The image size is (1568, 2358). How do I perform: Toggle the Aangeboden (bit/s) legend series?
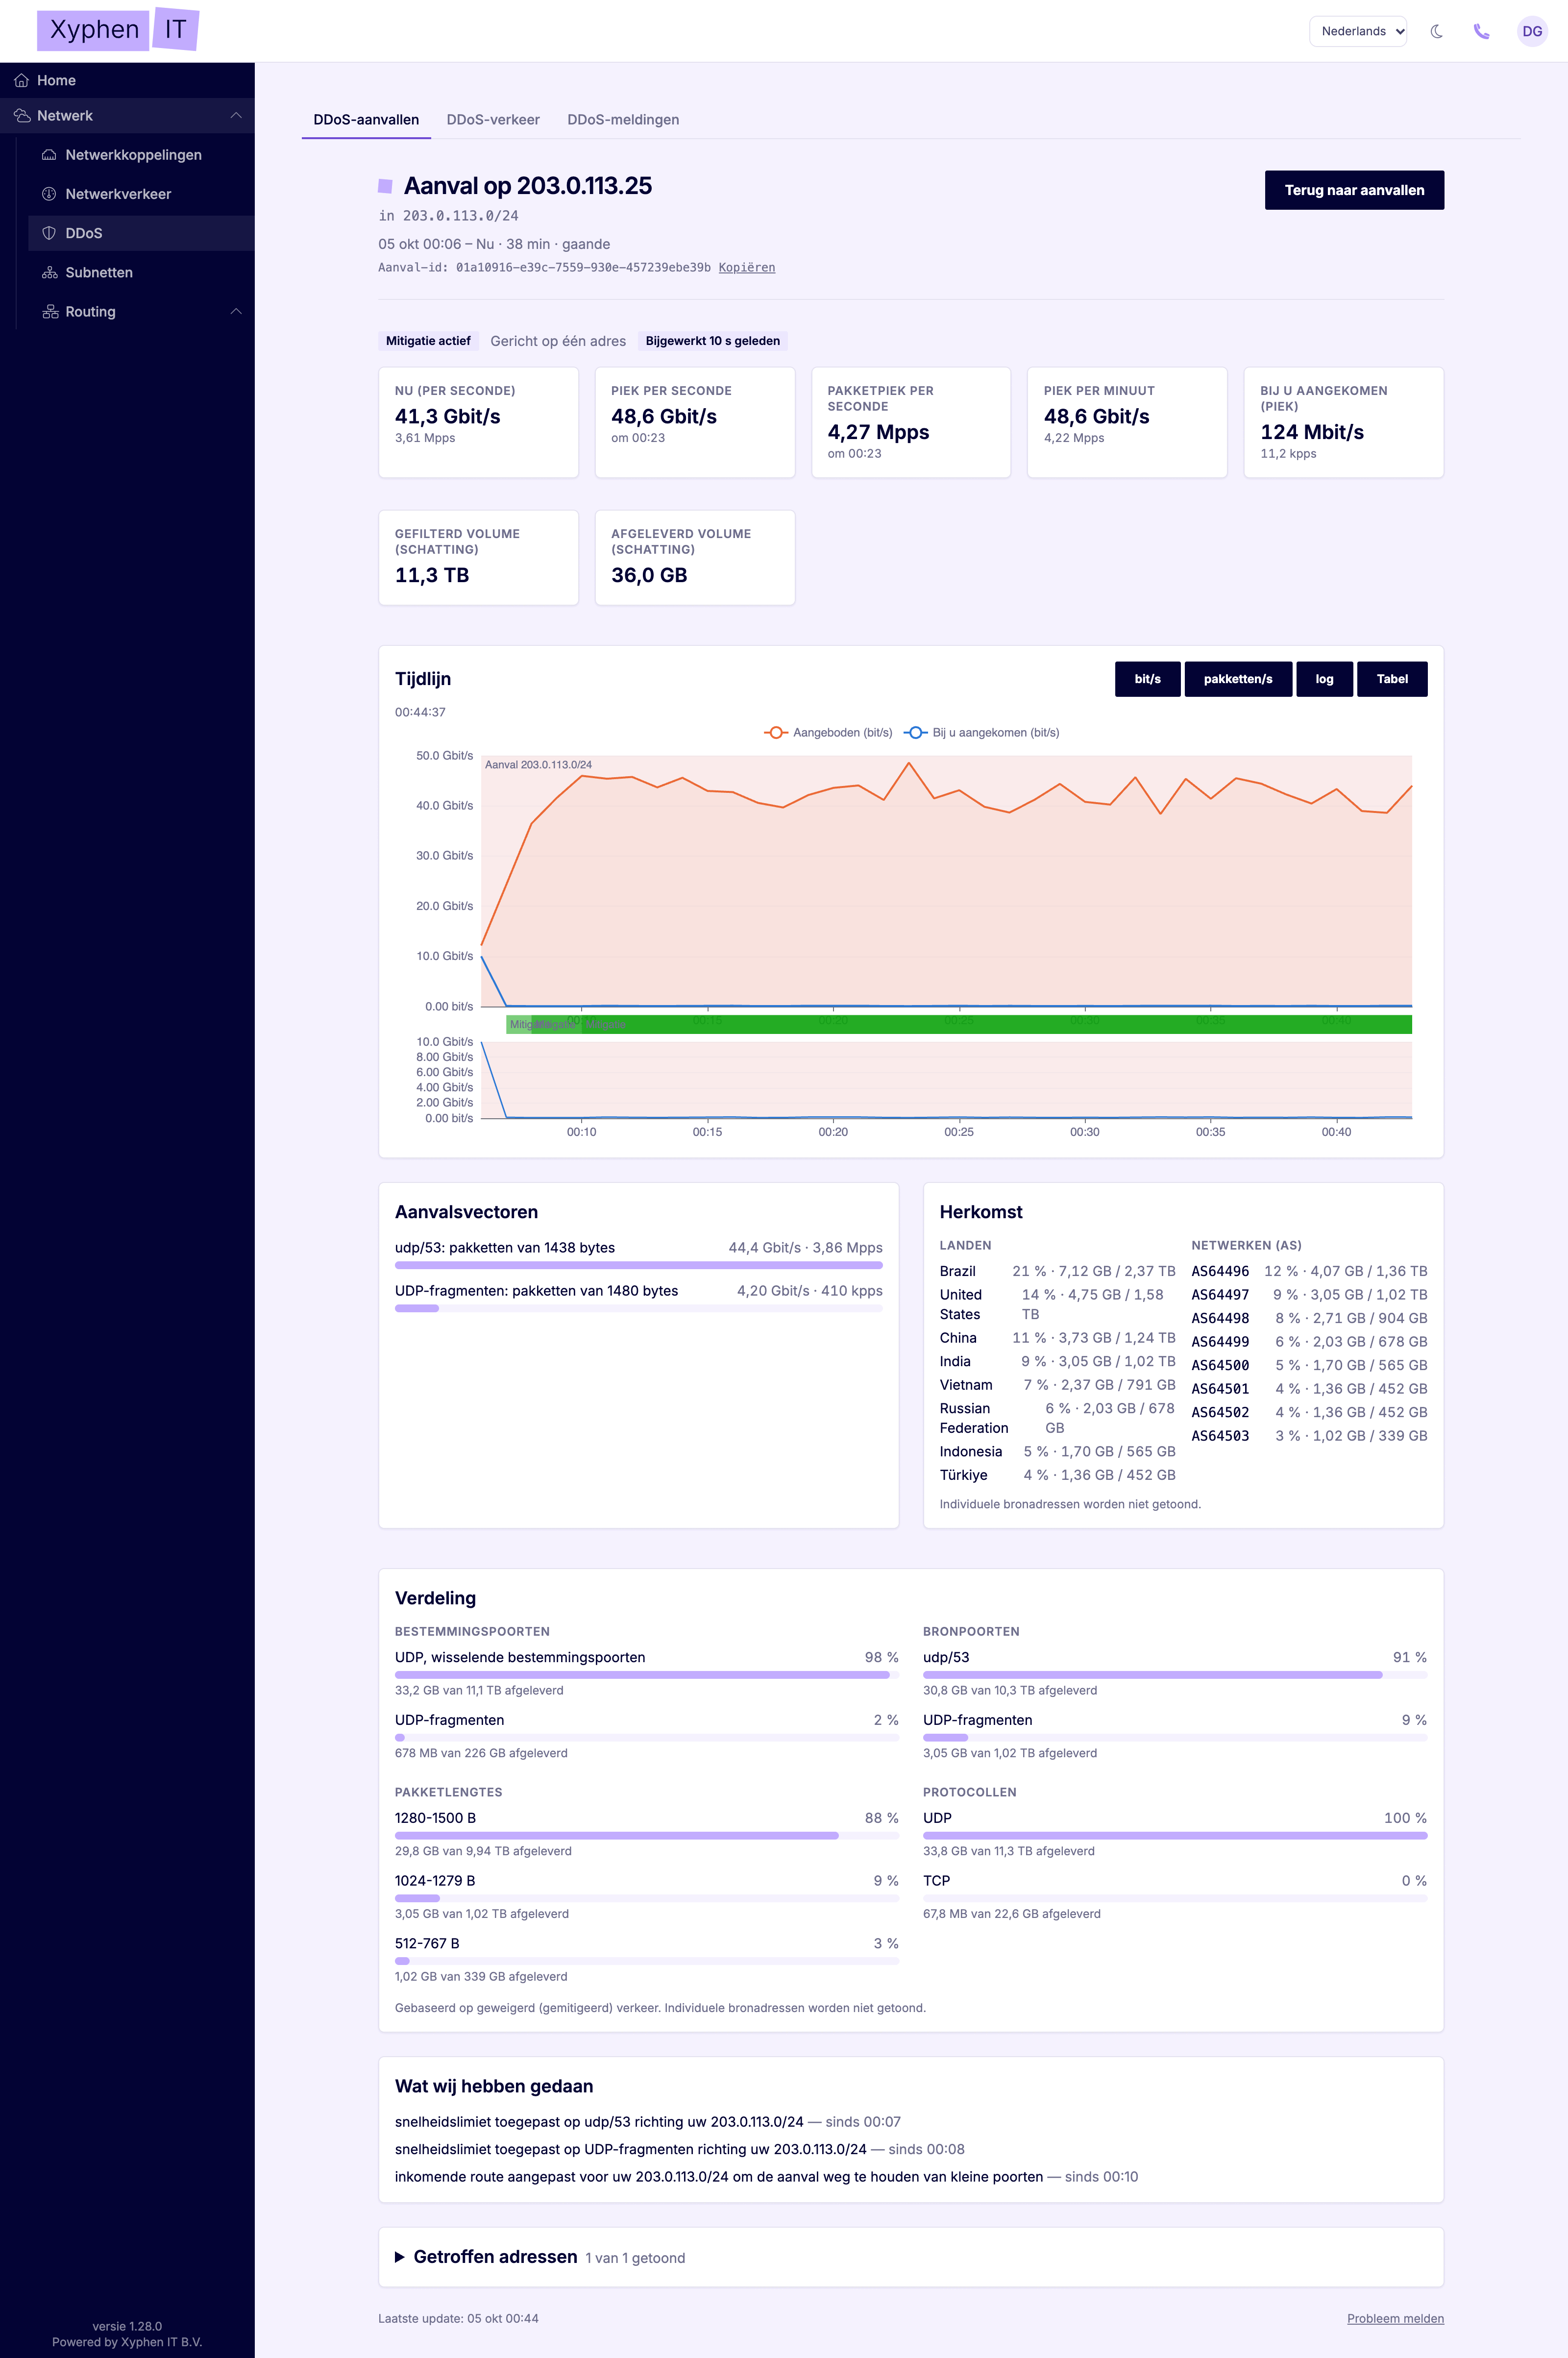click(828, 733)
